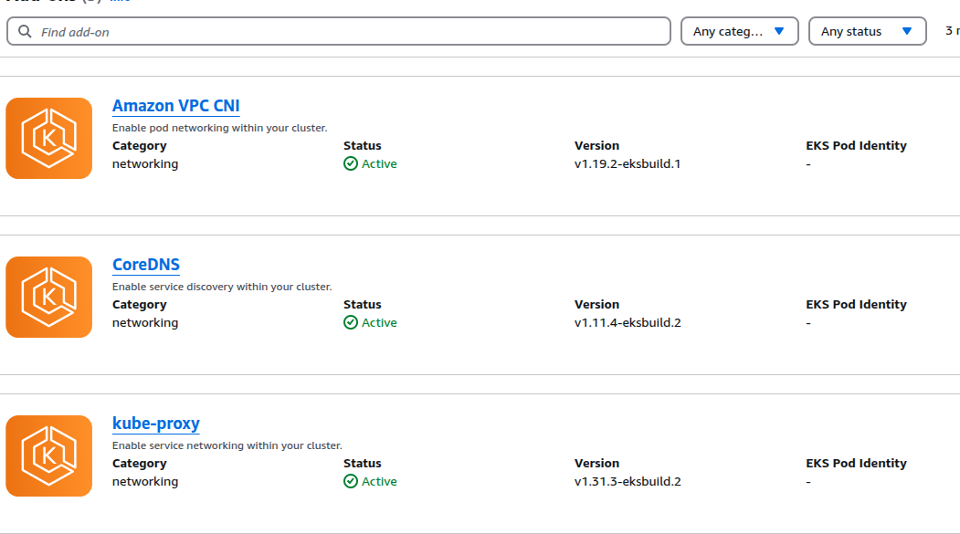This screenshot has width=960, height=534.
Task: Open the Any category filter dropdown
Action: click(x=740, y=31)
